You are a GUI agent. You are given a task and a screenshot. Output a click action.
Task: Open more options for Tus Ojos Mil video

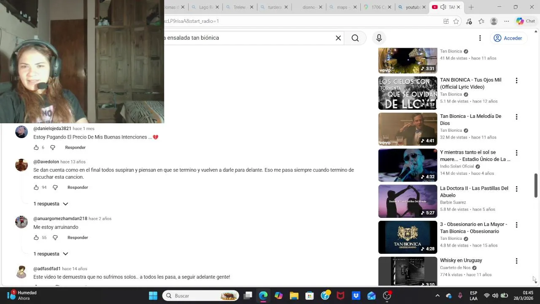pyautogui.click(x=516, y=81)
